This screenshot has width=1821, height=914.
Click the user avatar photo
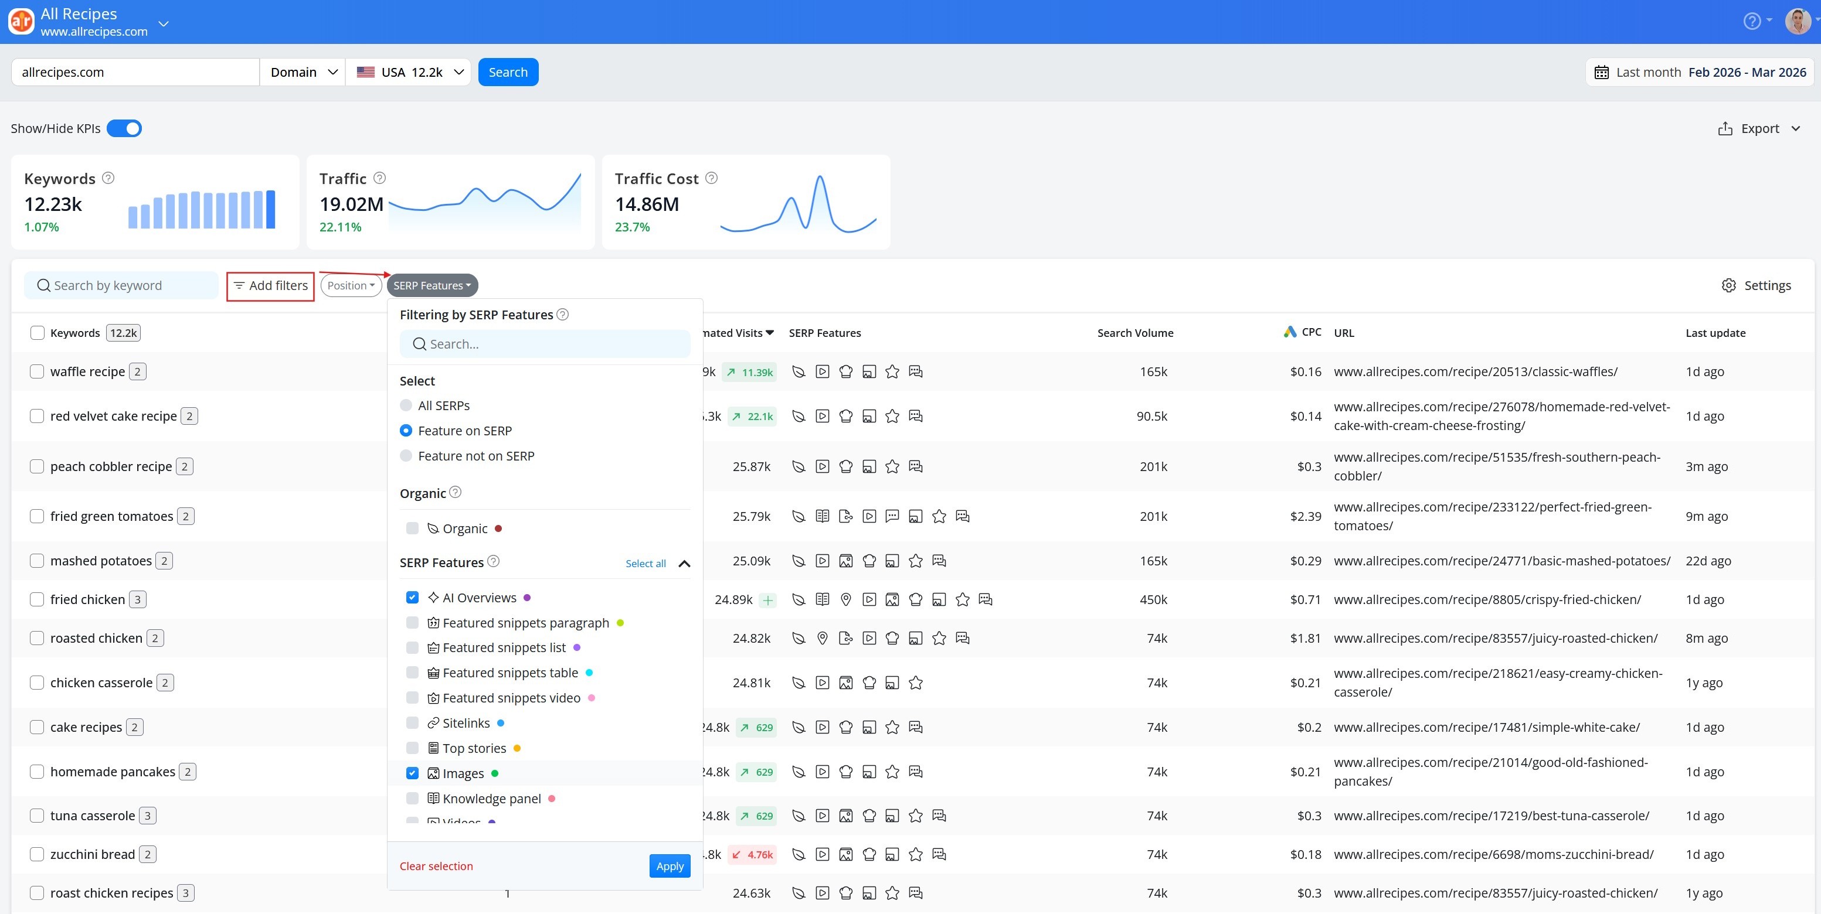coord(1798,21)
